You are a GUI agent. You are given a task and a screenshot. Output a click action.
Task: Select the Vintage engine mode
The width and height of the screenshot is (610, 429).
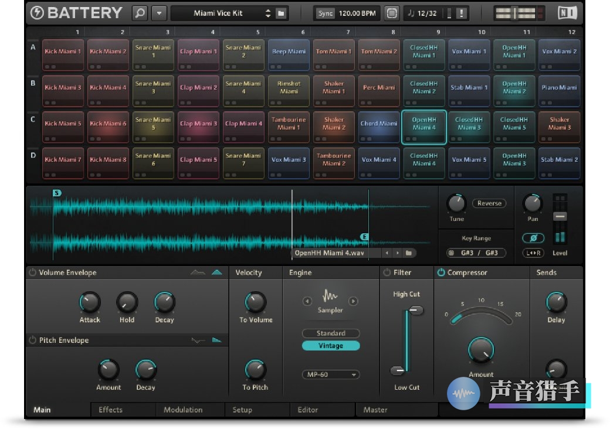tap(330, 346)
